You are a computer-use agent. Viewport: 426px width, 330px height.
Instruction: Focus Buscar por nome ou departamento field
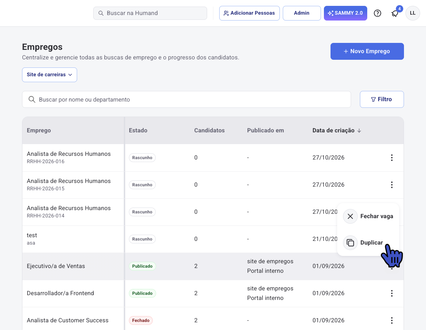click(x=187, y=99)
